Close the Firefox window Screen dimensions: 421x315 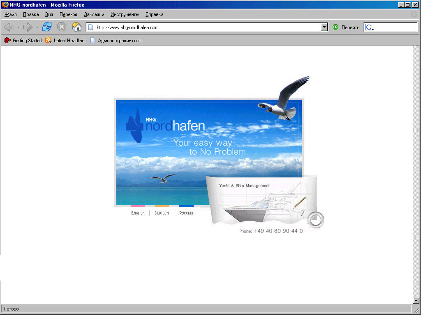[x=415, y=5]
